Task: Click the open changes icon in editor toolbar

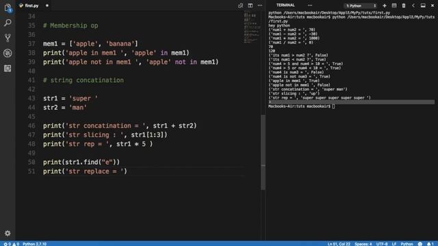Action: point(240,5)
